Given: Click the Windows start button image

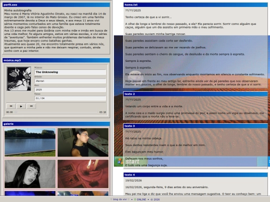Looking at the screenshot, I should [x=131, y=162].
